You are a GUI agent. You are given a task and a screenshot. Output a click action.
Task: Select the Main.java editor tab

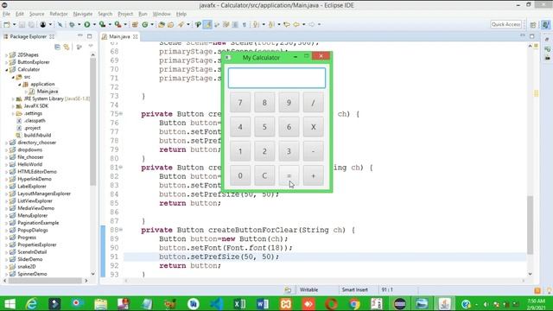[119, 36]
